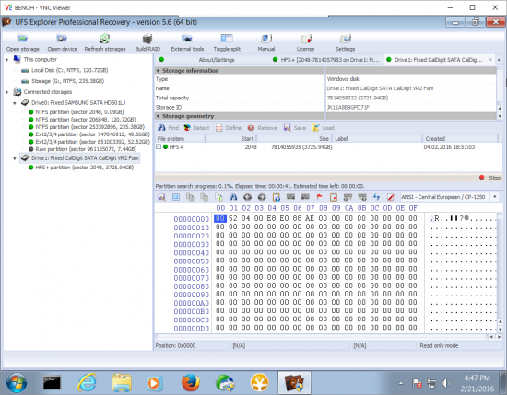
Task: Show hidden system tray icons
Action: (401, 383)
